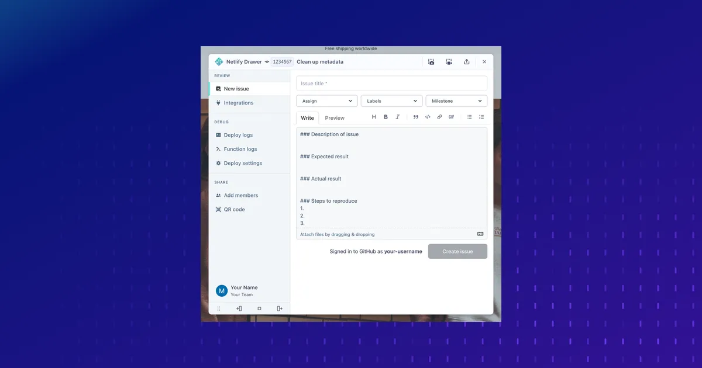Open Deploy logs in the sidebar

click(x=238, y=135)
